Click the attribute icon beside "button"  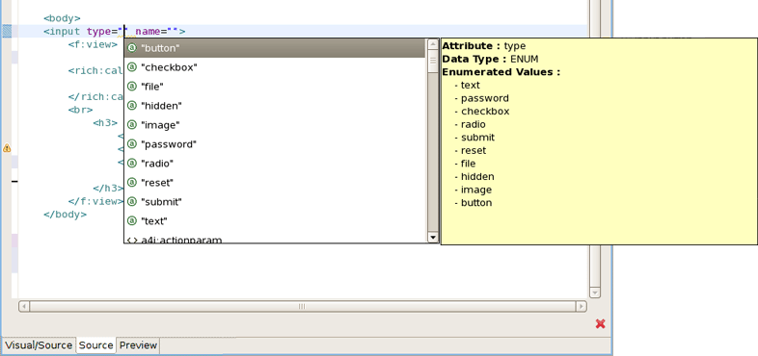131,48
